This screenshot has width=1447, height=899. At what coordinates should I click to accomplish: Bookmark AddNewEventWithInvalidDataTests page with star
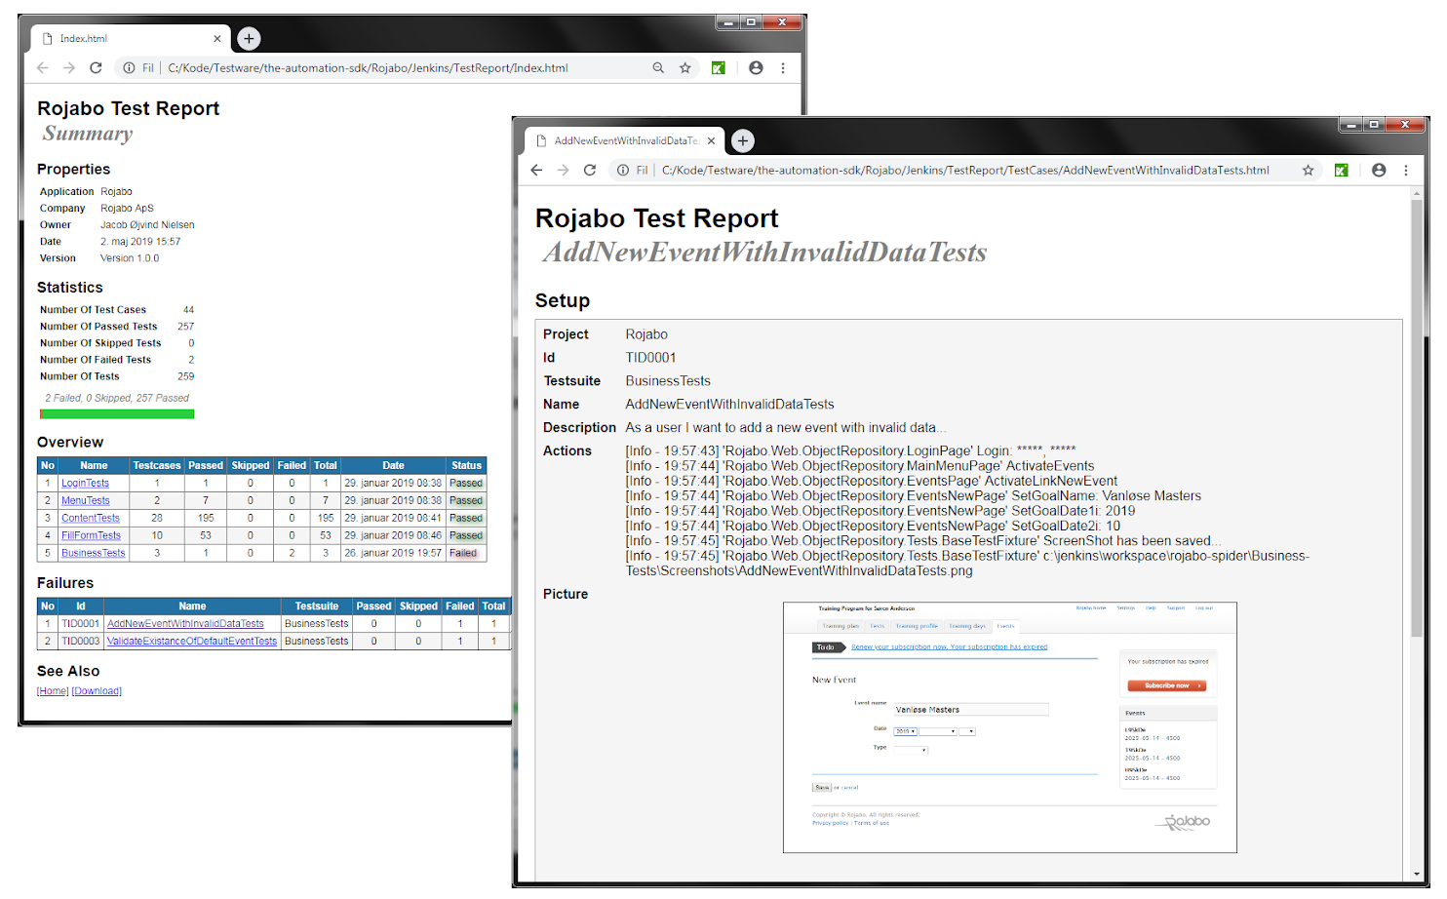[1309, 170]
